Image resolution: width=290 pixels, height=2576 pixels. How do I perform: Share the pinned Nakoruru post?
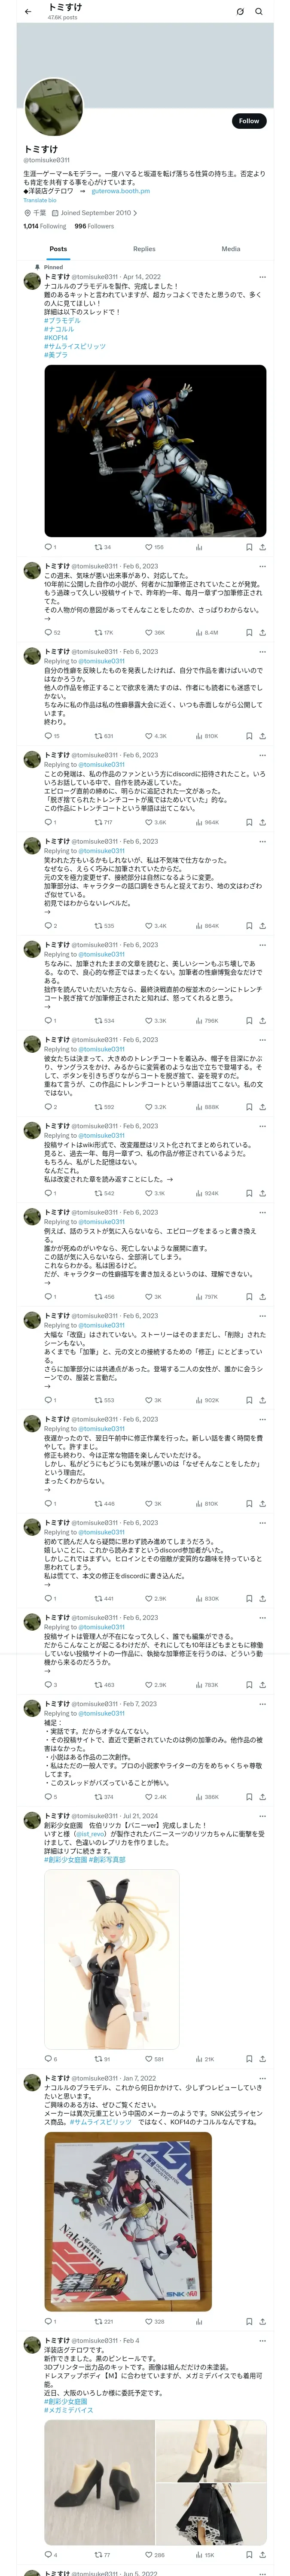[262, 547]
